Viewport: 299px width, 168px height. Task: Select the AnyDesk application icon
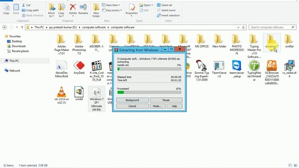79,67
